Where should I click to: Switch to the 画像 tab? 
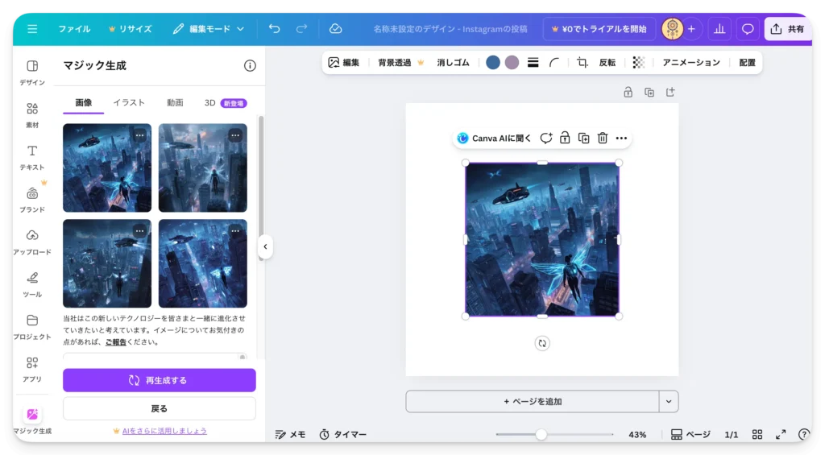(x=83, y=102)
